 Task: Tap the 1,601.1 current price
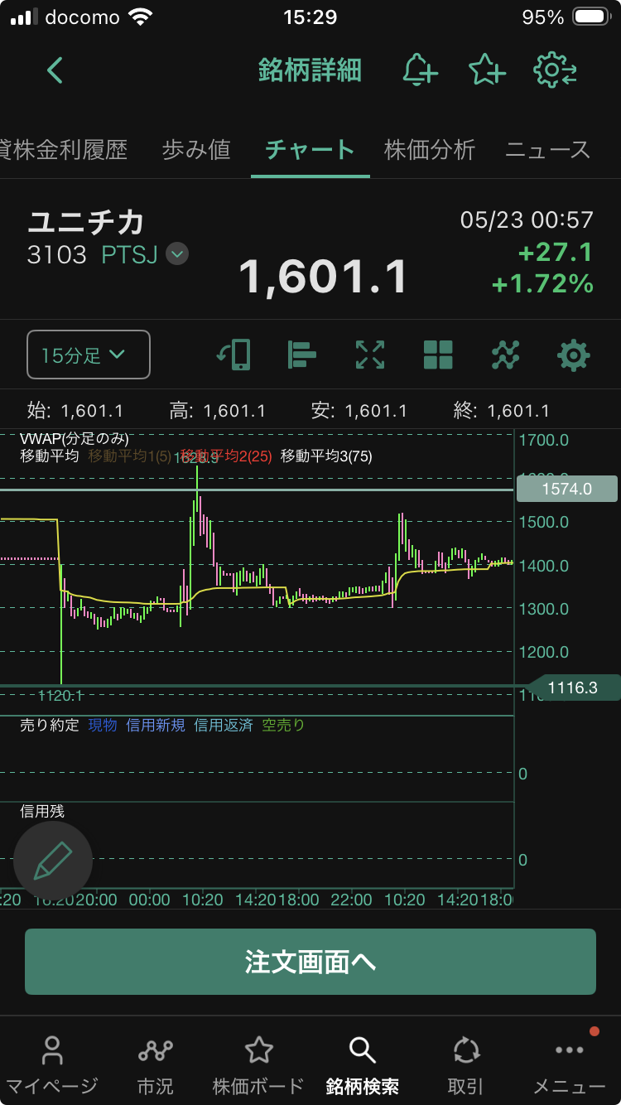[x=324, y=277]
